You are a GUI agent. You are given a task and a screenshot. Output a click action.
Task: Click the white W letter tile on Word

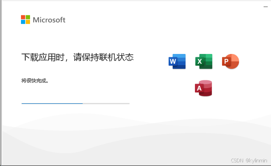(173, 61)
